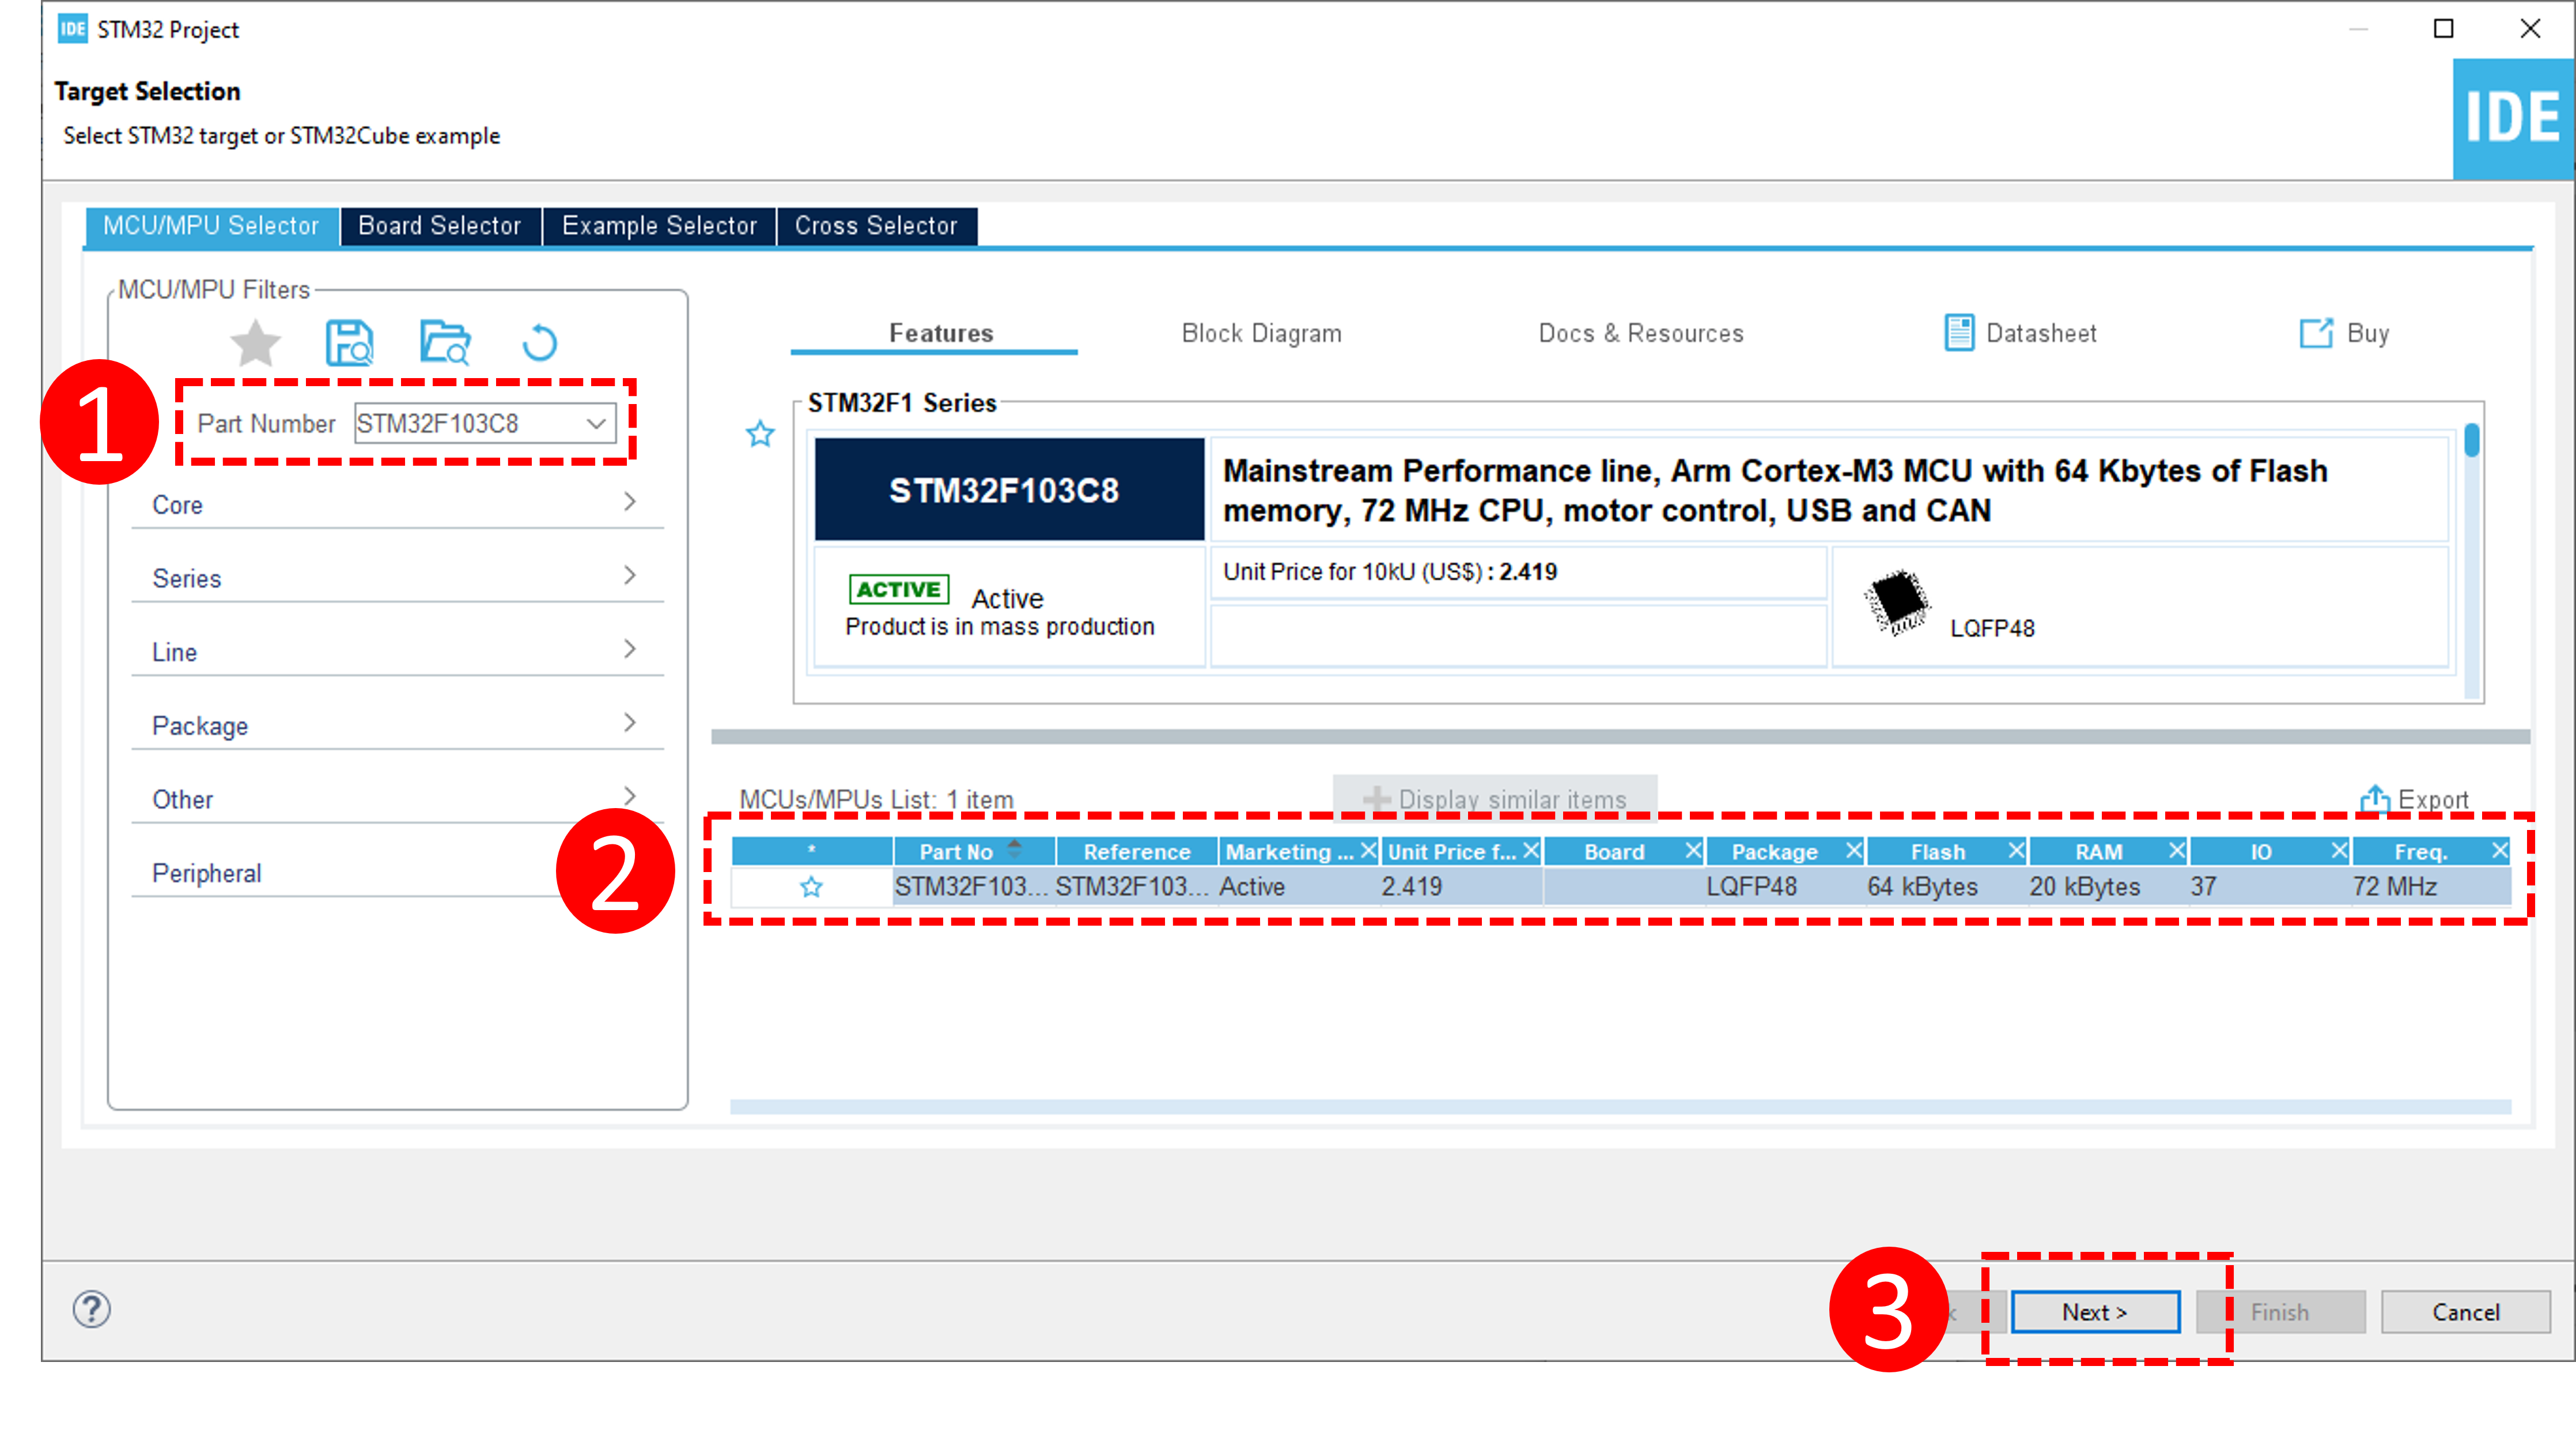Open the help question mark icon
This screenshot has height=1449, width=2576.
click(91, 1309)
